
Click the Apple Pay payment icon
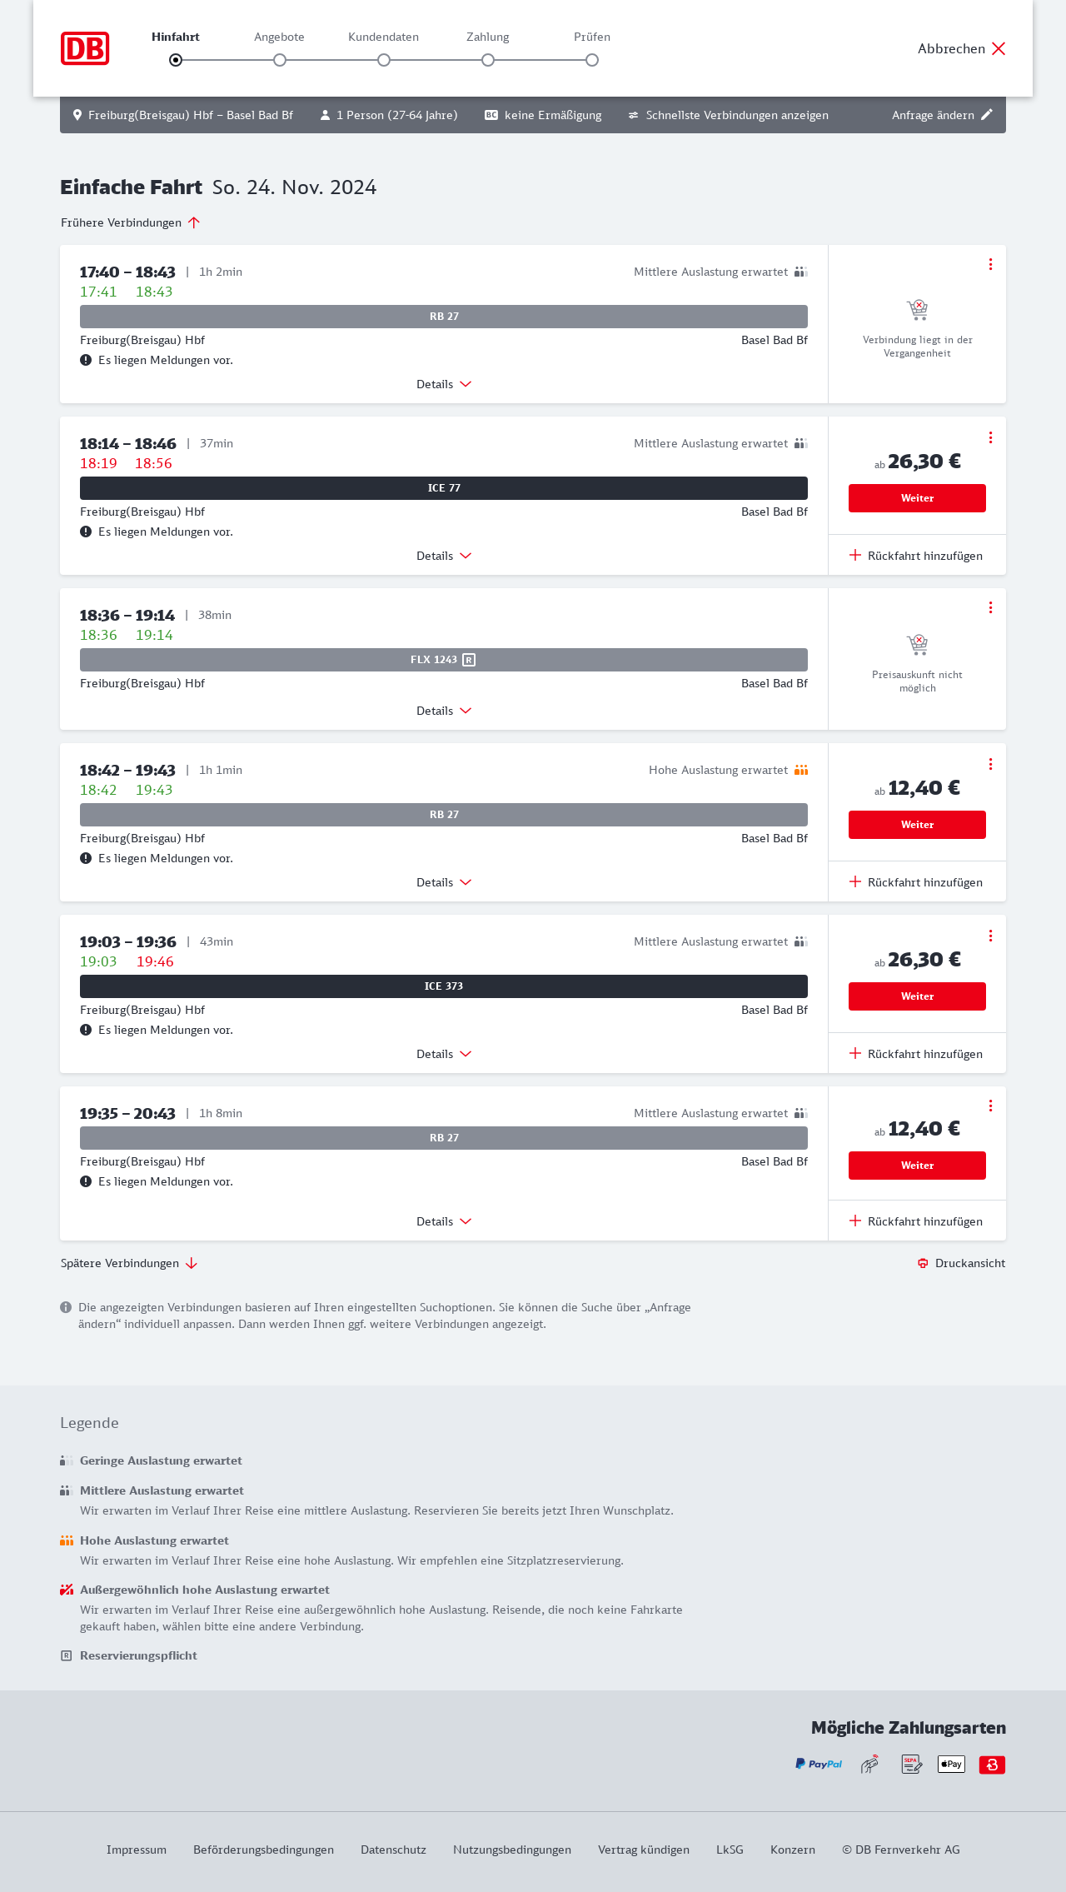pyautogui.click(x=951, y=1764)
